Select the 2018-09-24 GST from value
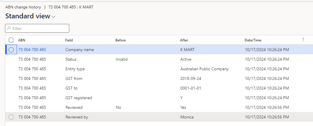 click(191, 78)
